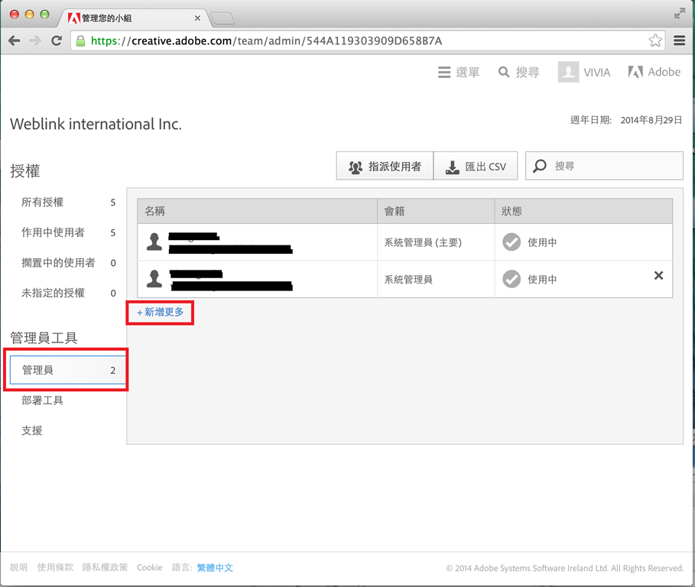
Task: Open the Chrome hamburger menu
Action: [679, 41]
